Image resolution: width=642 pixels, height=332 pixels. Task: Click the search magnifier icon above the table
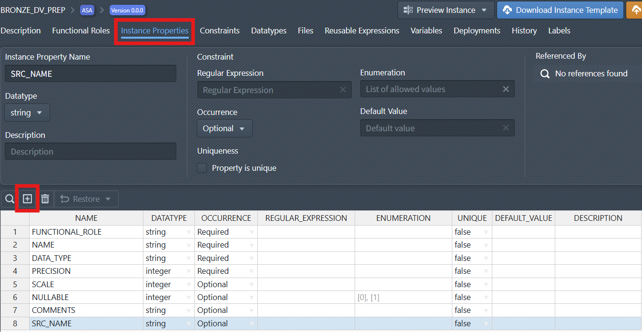click(10, 199)
